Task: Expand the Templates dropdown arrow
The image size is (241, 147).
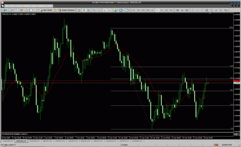Action: pyautogui.click(x=129, y=10)
